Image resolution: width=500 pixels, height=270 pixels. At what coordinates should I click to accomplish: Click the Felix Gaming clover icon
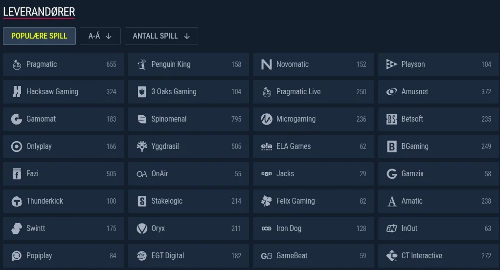pos(267,201)
